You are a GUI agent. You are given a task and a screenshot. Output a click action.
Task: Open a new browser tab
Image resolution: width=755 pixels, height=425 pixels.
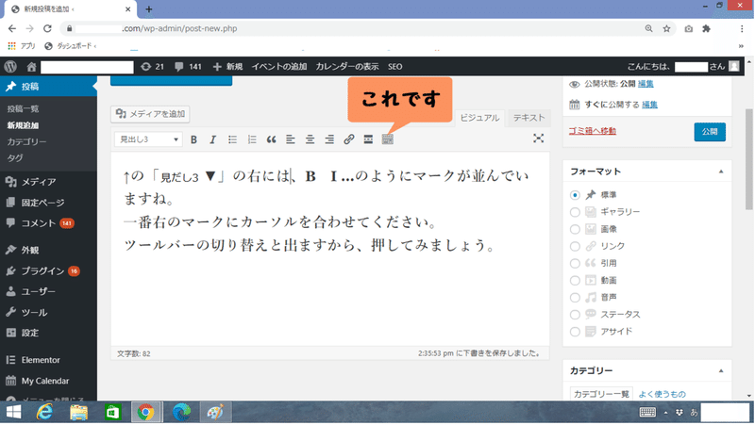149,8
